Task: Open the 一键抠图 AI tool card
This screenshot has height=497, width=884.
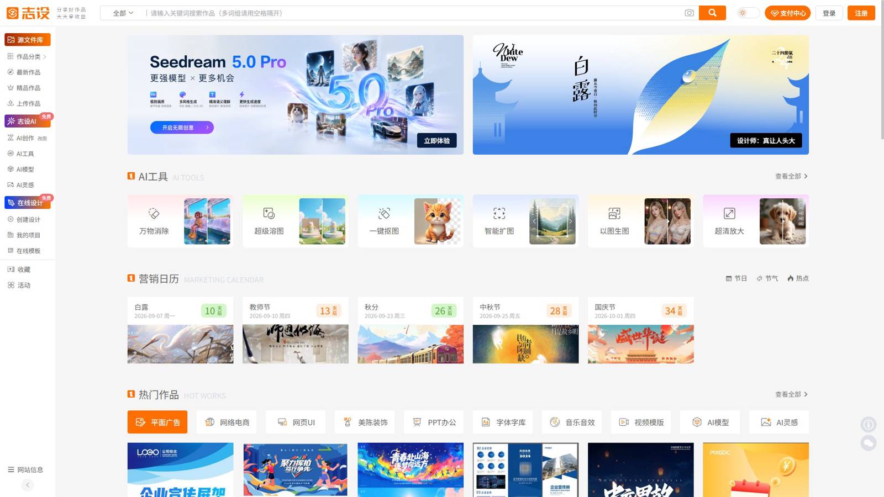Action: [x=411, y=221]
